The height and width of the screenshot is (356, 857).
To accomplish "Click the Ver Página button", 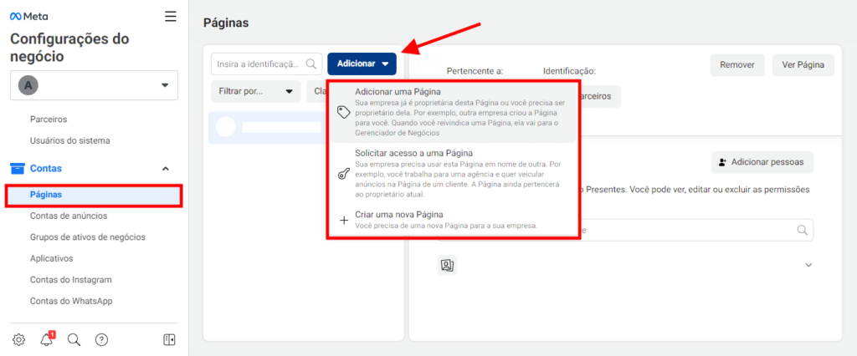I will point(803,65).
